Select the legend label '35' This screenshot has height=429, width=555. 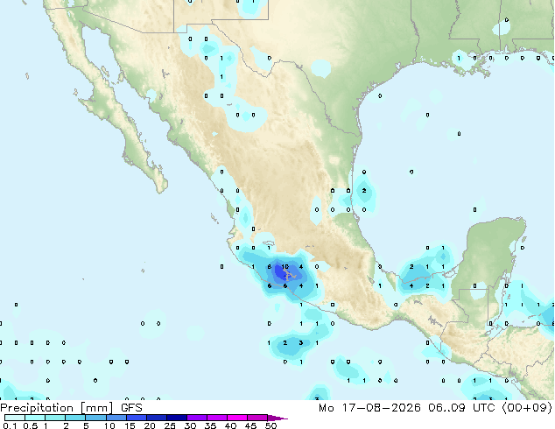(210, 425)
